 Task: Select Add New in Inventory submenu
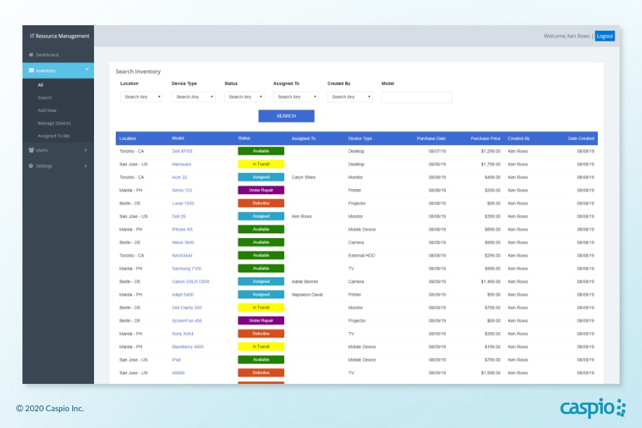(47, 111)
